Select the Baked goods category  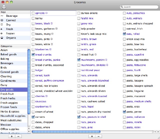8,54
